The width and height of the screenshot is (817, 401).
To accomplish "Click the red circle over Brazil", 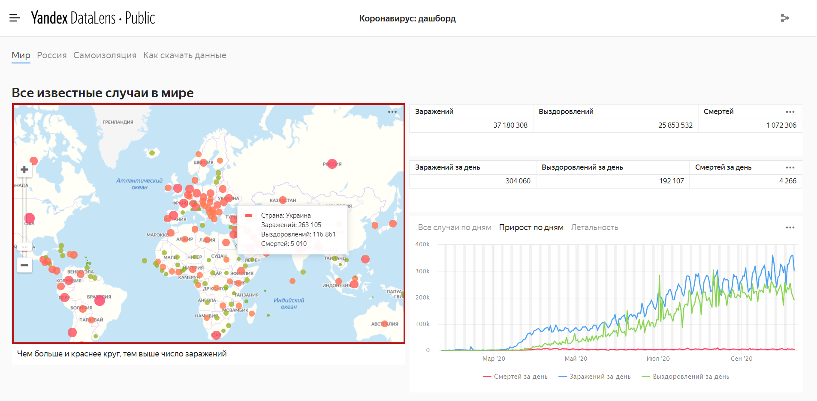I will pos(99,300).
